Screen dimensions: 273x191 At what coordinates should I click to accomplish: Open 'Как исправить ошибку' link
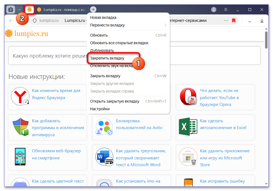tap(222, 181)
